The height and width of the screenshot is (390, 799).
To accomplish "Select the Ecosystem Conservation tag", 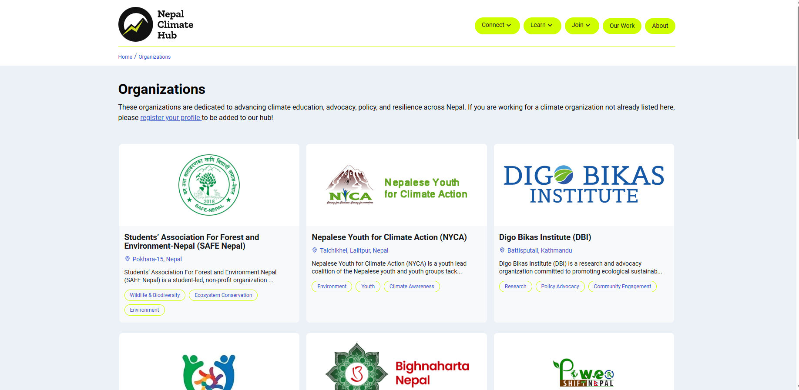I will coord(223,295).
